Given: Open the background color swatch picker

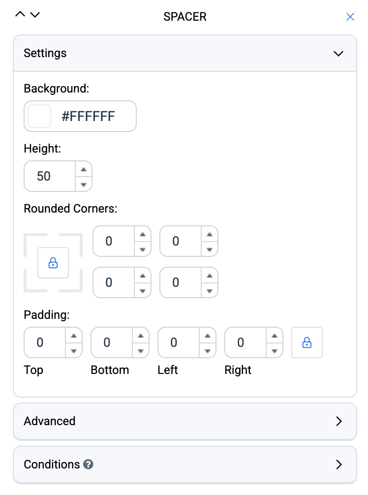Looking at the screenshot, I should tap(39, 116).
